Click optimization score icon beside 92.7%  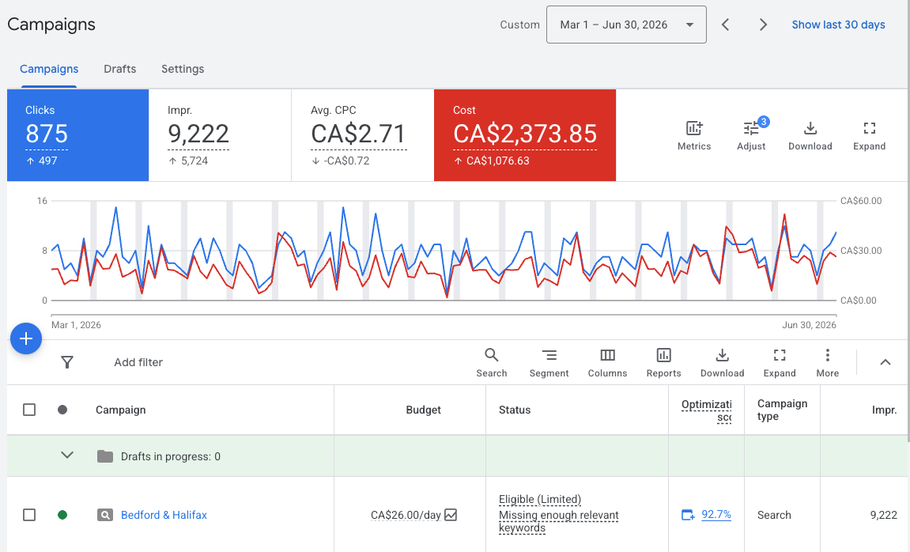click(x=688, y=514)
